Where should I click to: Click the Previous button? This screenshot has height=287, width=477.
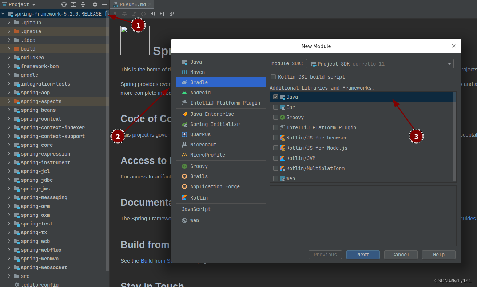click(x=325, y=255)
